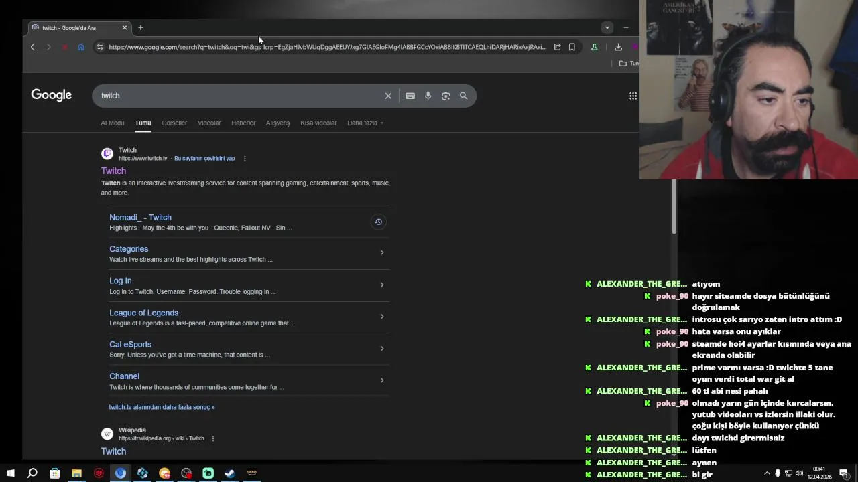
Task: Click 'Bu sayfanın çevirisini yap' link
Action: (x=204, y=159)
